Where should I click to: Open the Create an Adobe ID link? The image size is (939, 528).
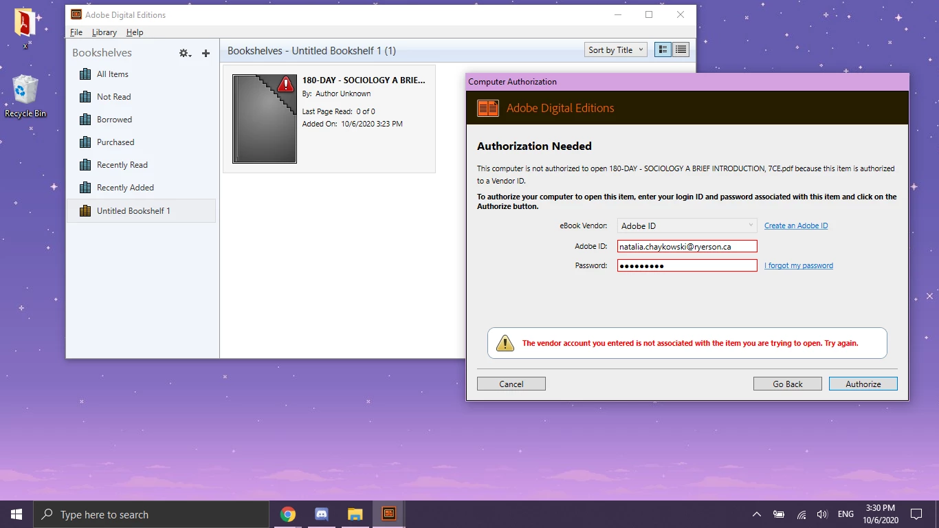click(796, 225)
